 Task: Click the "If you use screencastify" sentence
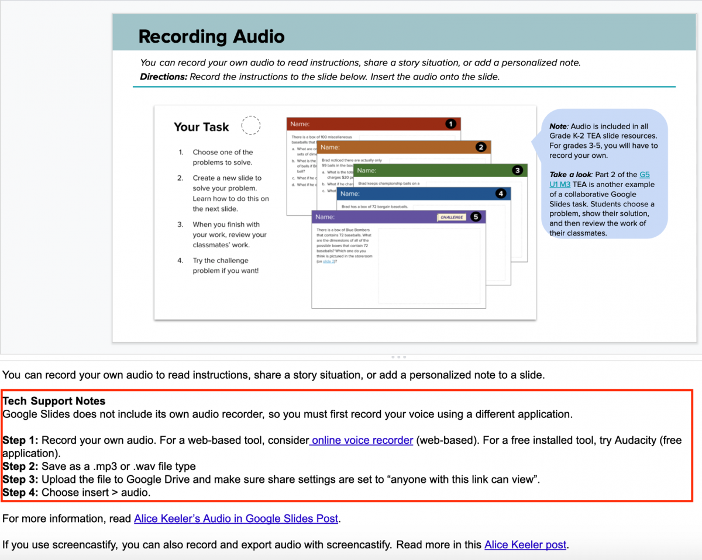pyautogui.click(x=285, y=545)
